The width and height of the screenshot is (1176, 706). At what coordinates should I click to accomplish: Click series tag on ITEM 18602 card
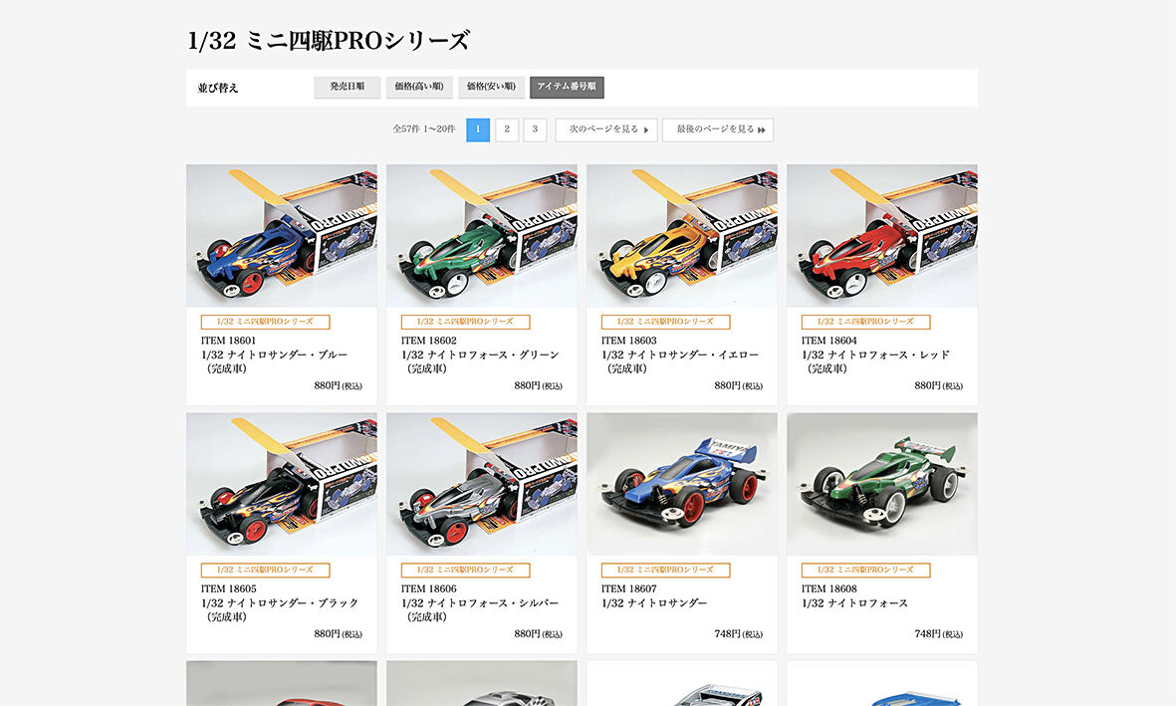pos(466,322)
